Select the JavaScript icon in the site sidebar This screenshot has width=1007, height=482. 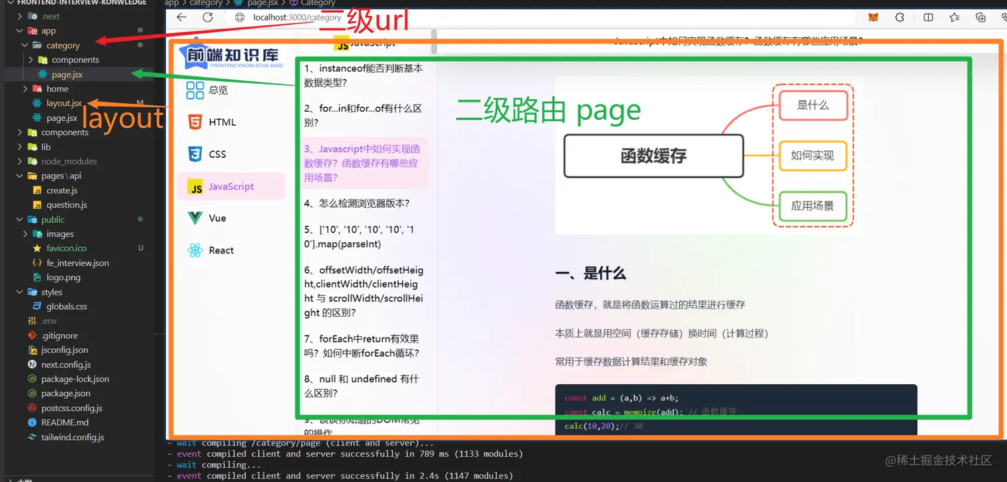196,186
